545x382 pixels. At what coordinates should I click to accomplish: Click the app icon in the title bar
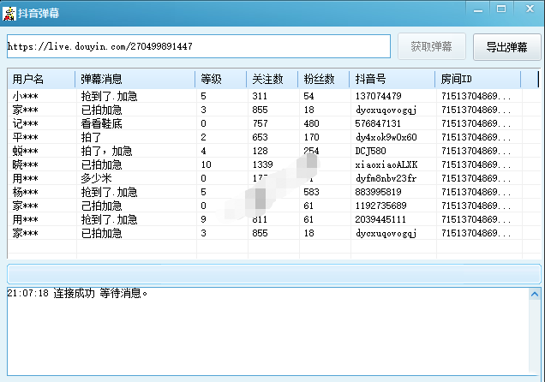click(x=10, y=9)
